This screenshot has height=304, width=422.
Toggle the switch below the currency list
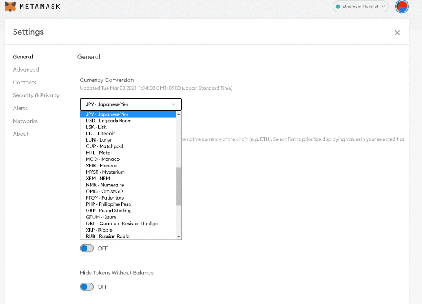click(x=87, y=248)
